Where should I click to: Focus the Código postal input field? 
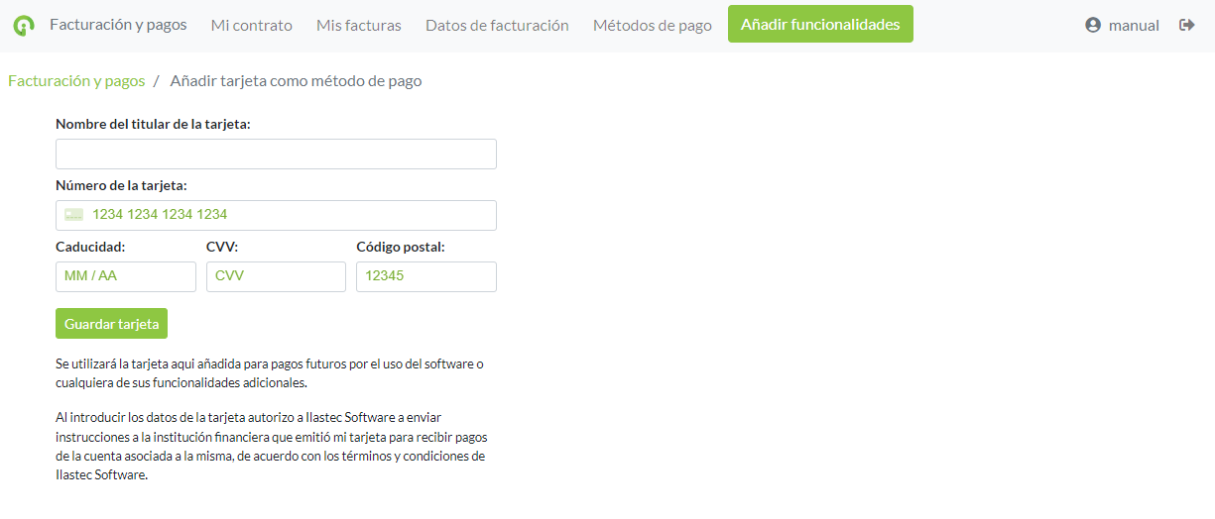(x=425, y=276)
